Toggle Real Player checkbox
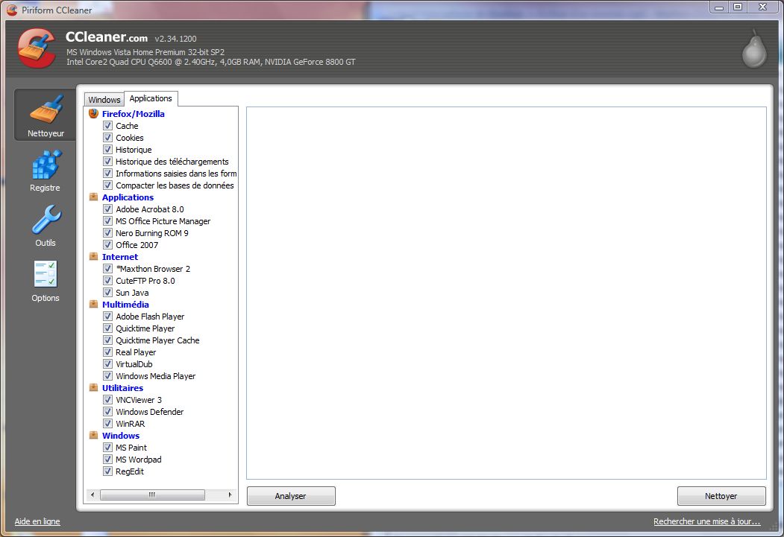Image resolution: width=784 pixels, height=537 pixels. pyautogui.click(x=107, y=352)
